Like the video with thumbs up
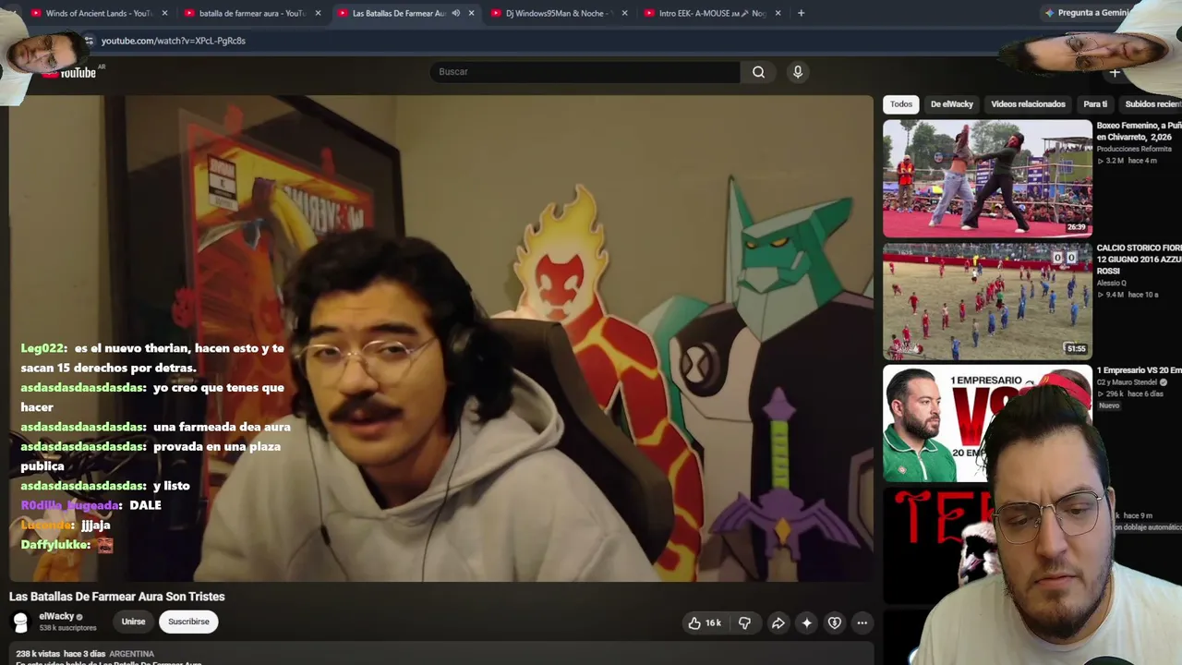This screenshot has height=665, width=1182. (x=694, y=623)
